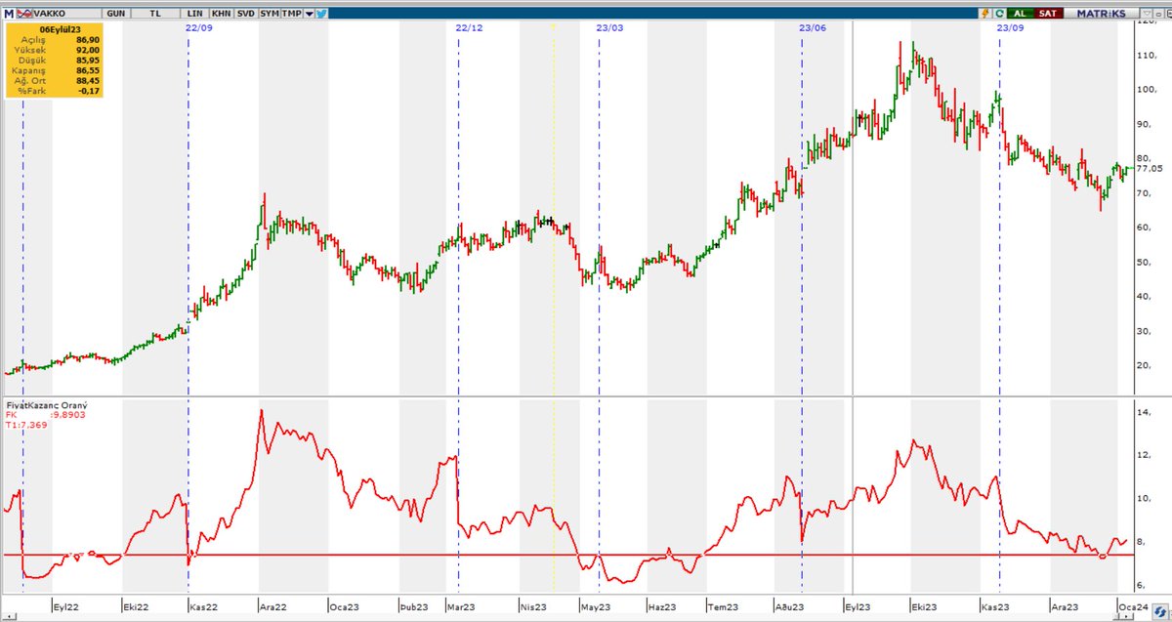
Task: Toggle the LIN scale button
Action: point(196,14)
